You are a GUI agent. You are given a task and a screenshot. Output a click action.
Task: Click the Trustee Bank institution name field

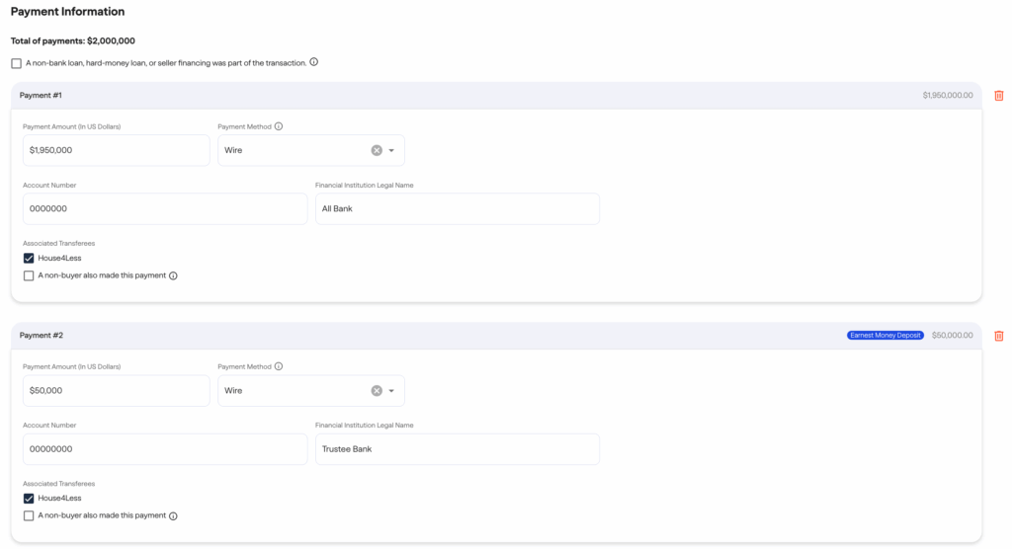pyautogui.click(x=457, y=449)
